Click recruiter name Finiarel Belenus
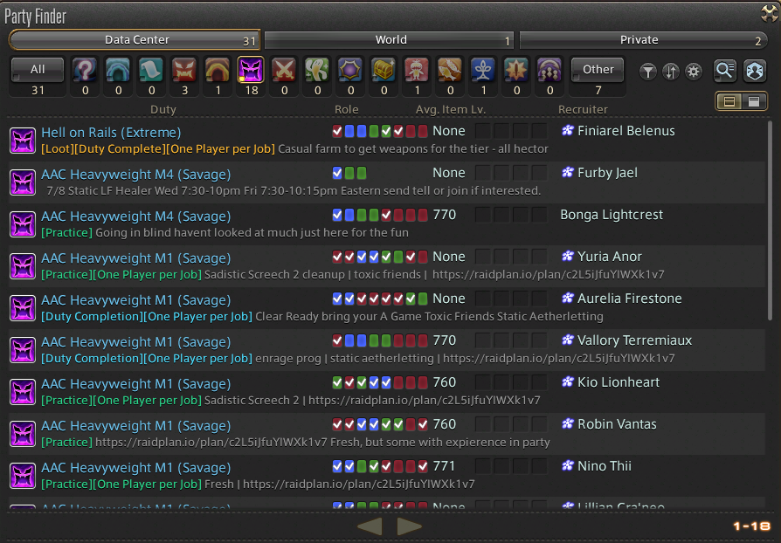The height and width of the screenshot is (543, 781). click(626, 131)
